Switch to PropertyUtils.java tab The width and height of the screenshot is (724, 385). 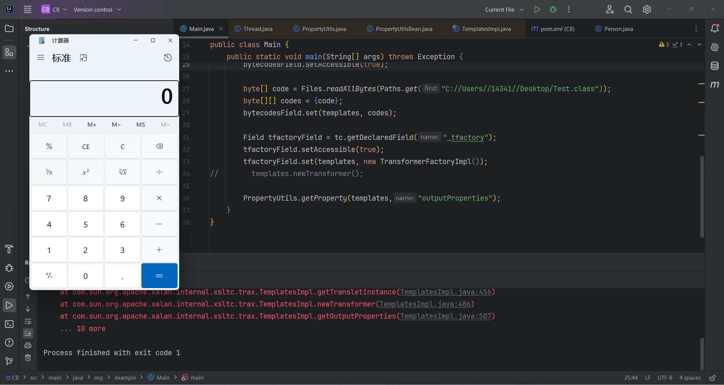[x=319, y=29]
